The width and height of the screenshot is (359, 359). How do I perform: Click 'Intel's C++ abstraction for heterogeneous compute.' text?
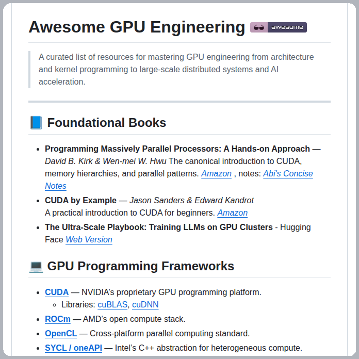[208, 348]
